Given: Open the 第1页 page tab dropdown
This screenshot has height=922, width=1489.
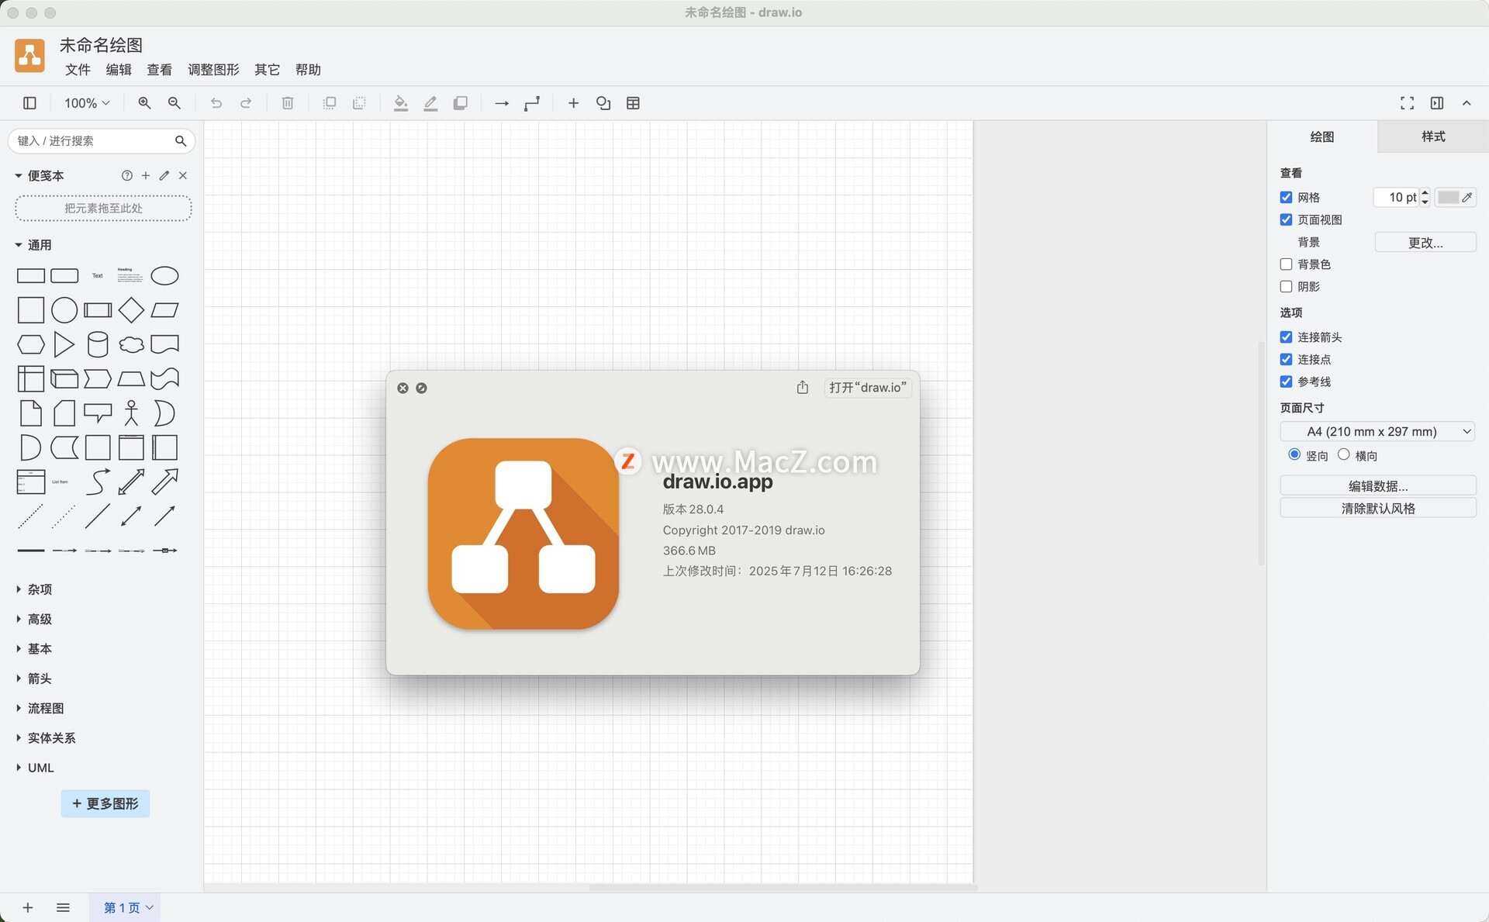Looking at the screenshot, I should 126,907.
